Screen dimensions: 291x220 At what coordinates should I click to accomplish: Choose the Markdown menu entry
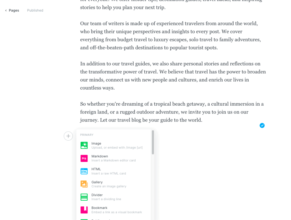tap(100, 156)
